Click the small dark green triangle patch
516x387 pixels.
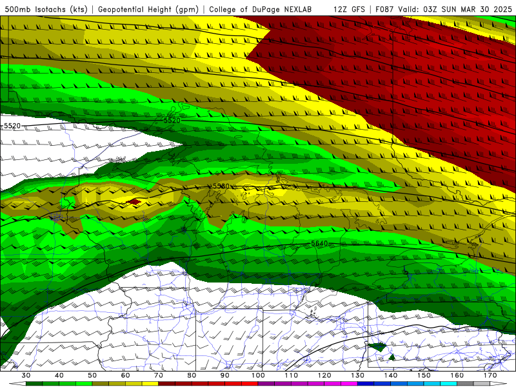(392, 357)
